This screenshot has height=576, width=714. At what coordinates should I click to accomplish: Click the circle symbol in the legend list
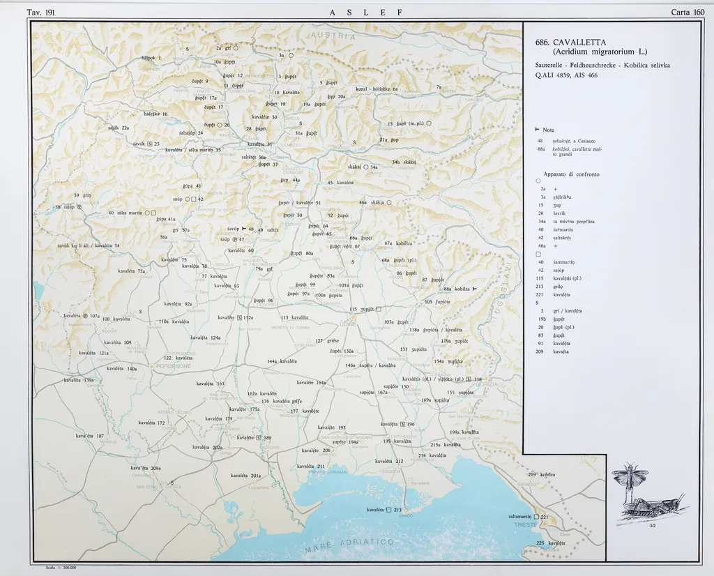click(538, 181)
